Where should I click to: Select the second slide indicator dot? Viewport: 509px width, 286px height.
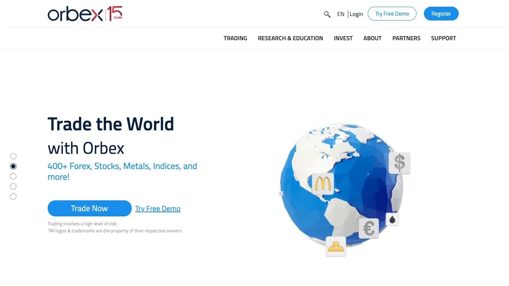(13, 166)
